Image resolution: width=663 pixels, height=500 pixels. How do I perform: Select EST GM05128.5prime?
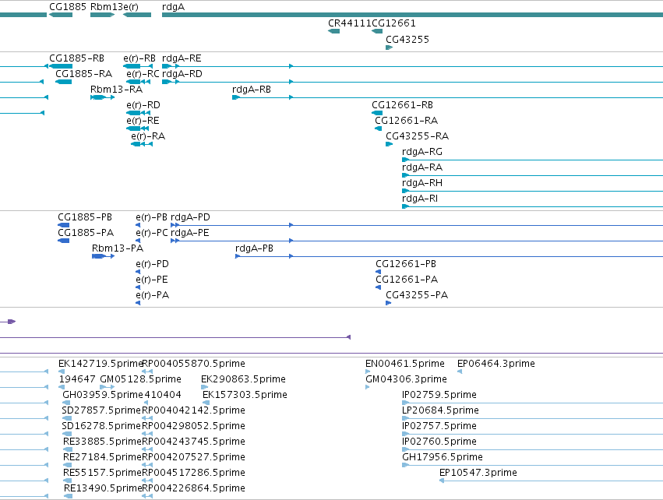[140, 379]
